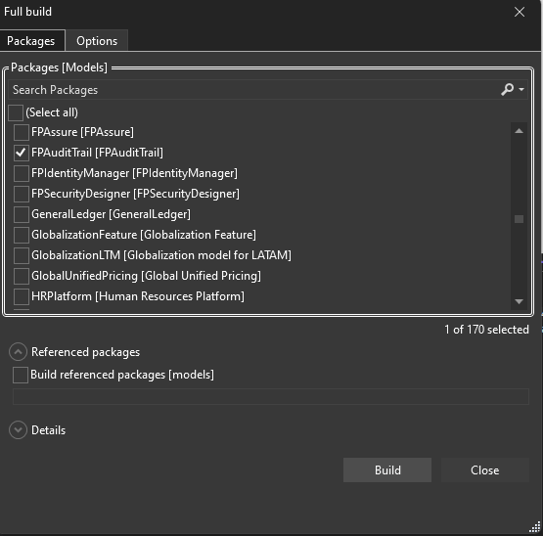Check the FPAssure package checkbox
This screenshot has width=543, height=536.
point(22,132)
